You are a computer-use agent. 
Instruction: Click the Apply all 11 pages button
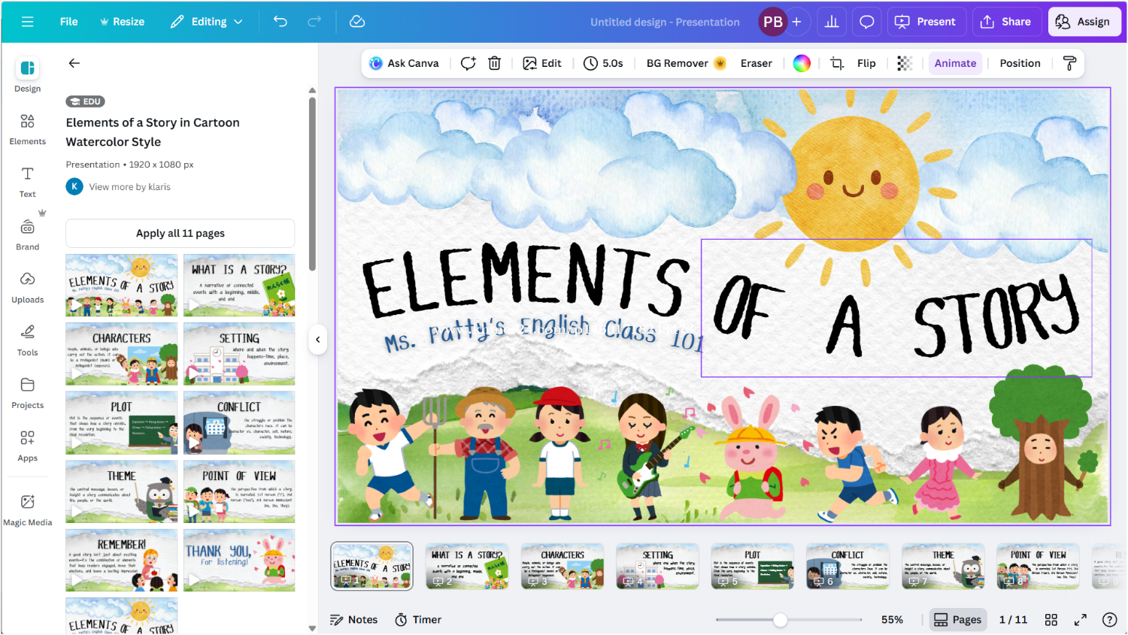click(x=180, y=233)
